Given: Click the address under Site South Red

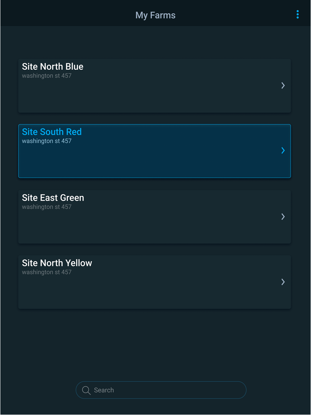Looking at the screenshot, I should pyautogui.click(x=47, y=141).
